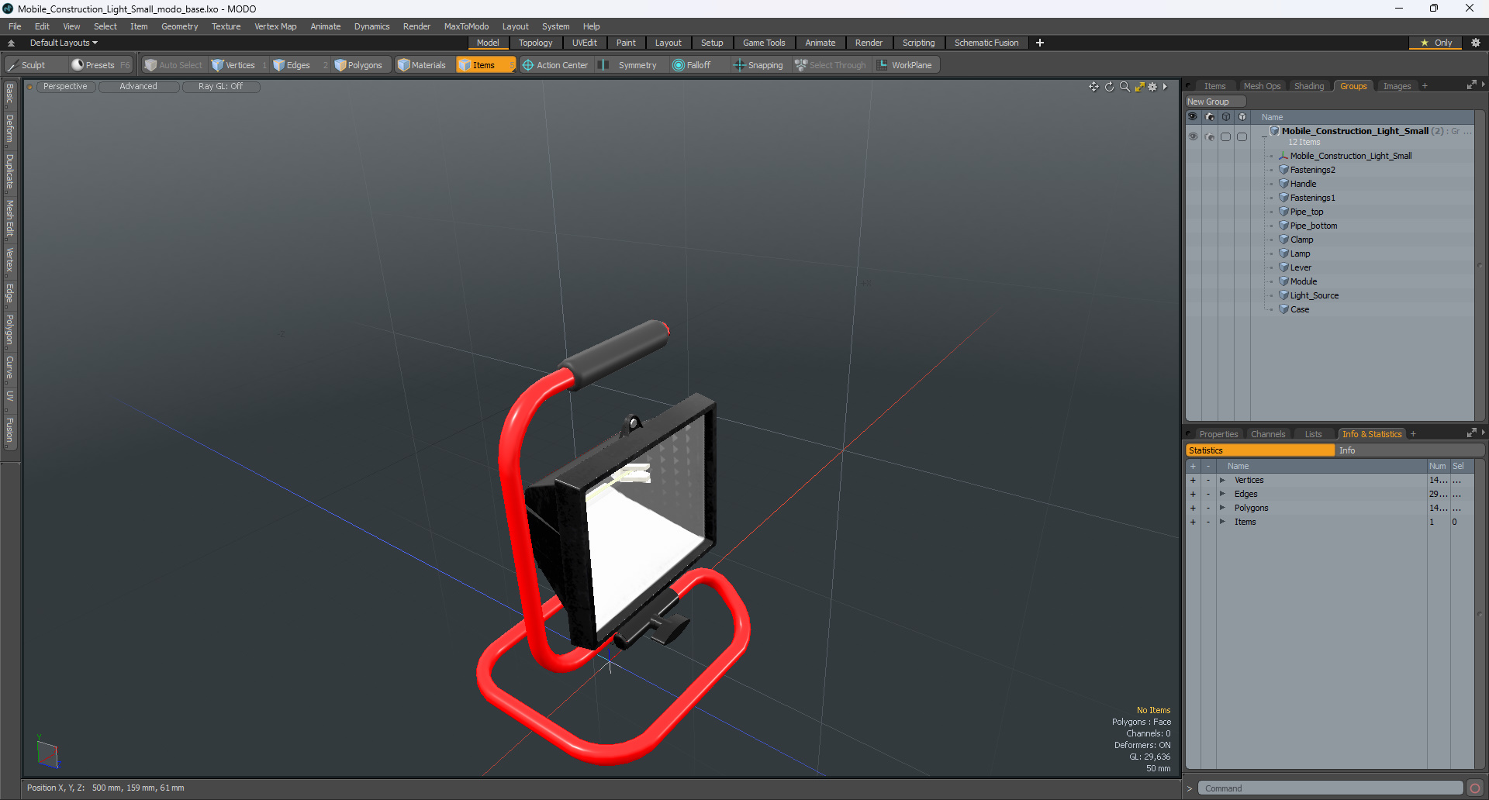The height and width of the screenshot is (800, 1489).
Task: Open the Vertex Map menu
Action: (x=275, y=26)
